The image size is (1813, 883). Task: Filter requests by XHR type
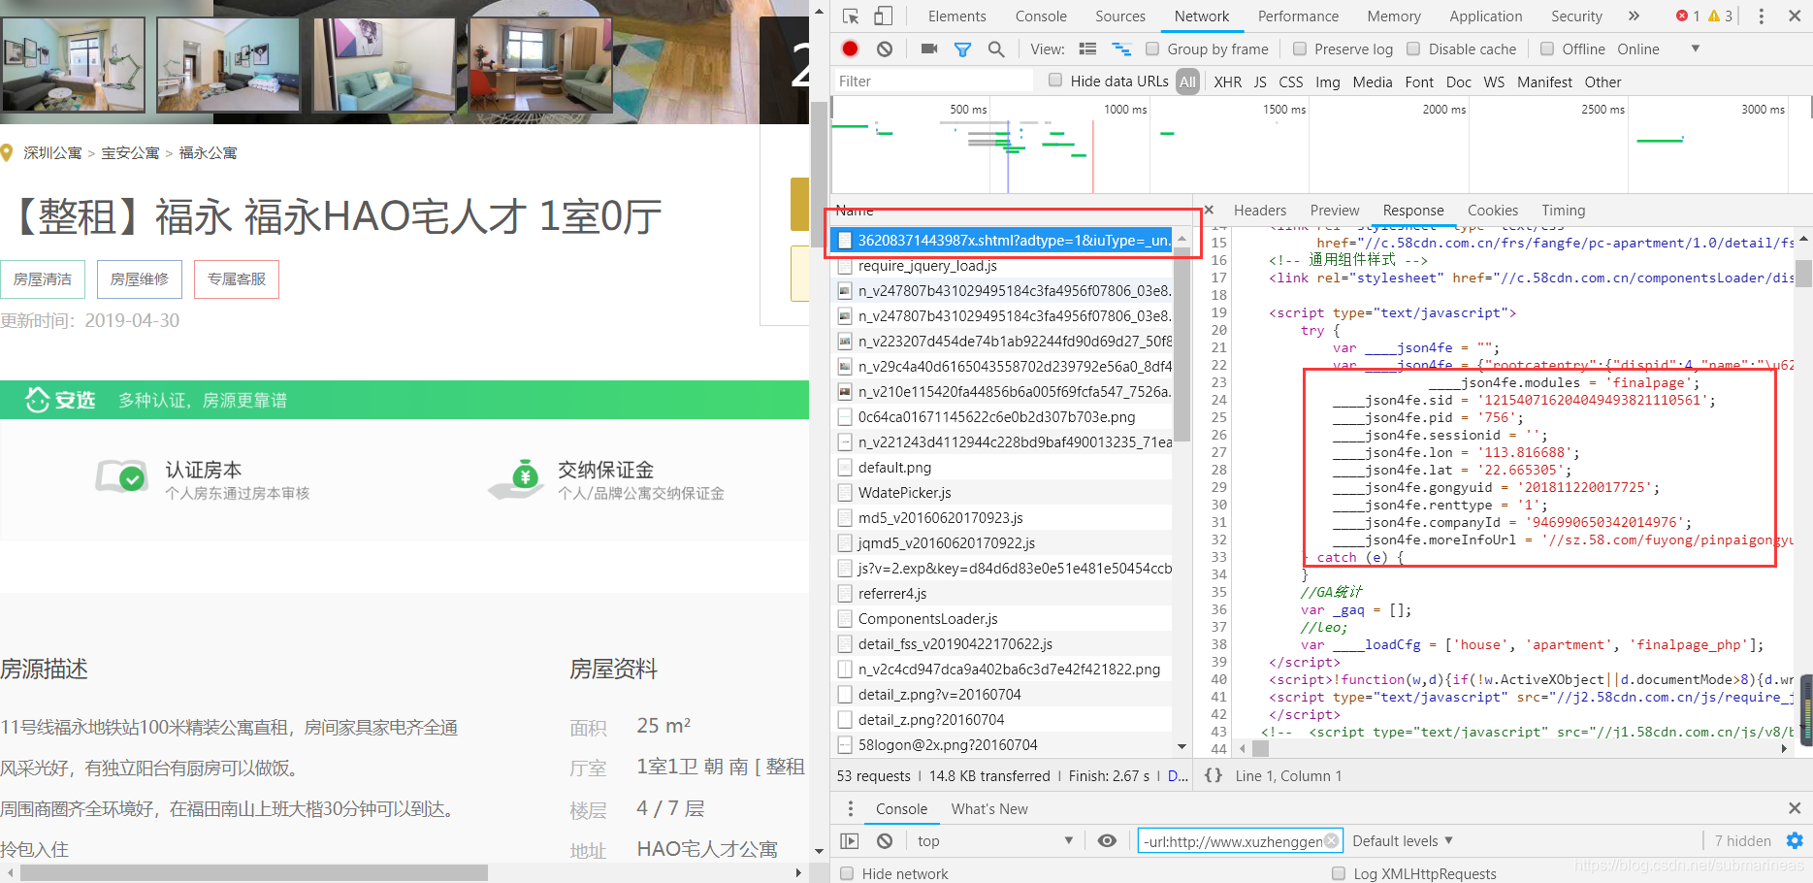point(1227,82)
